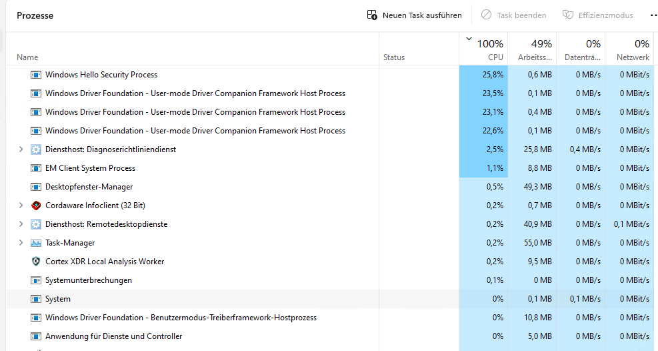
Task: Select the Systemunterbrechungen row
Action: pyautogui.click(x=330, y=280)
